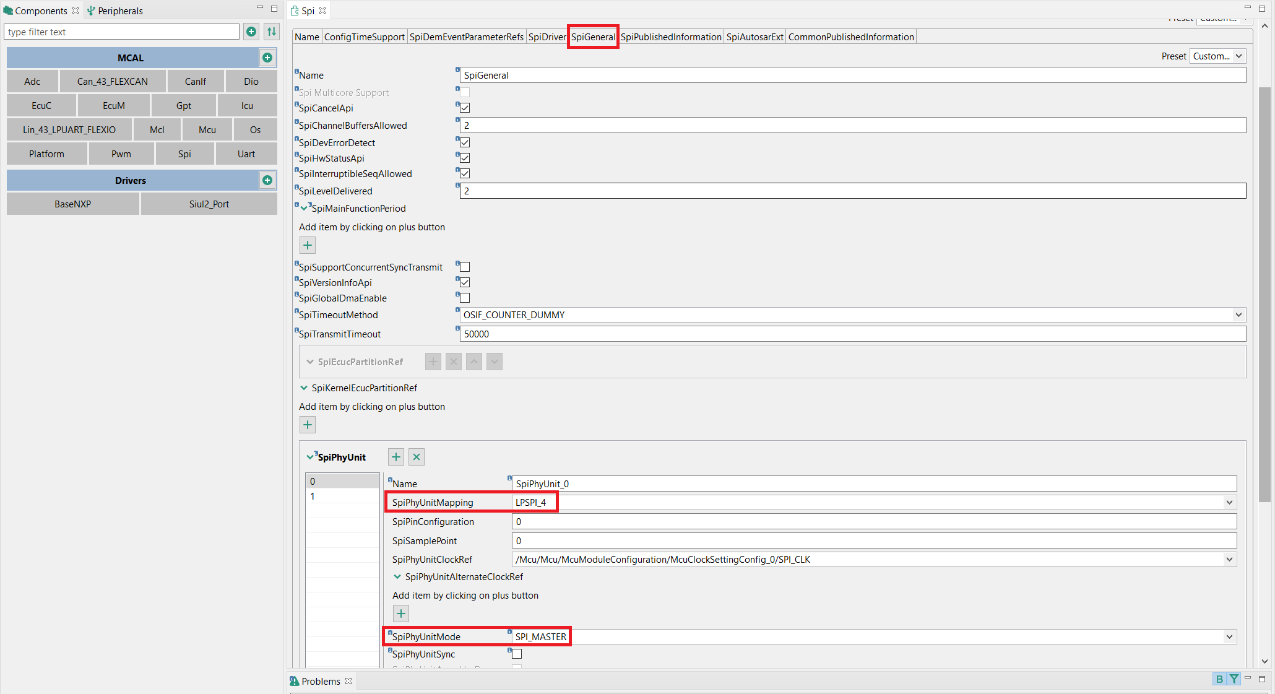Click the plus icon under SpiMainFunctionPeriod
Screen dimensions: 1275x694
coord(307,245)
